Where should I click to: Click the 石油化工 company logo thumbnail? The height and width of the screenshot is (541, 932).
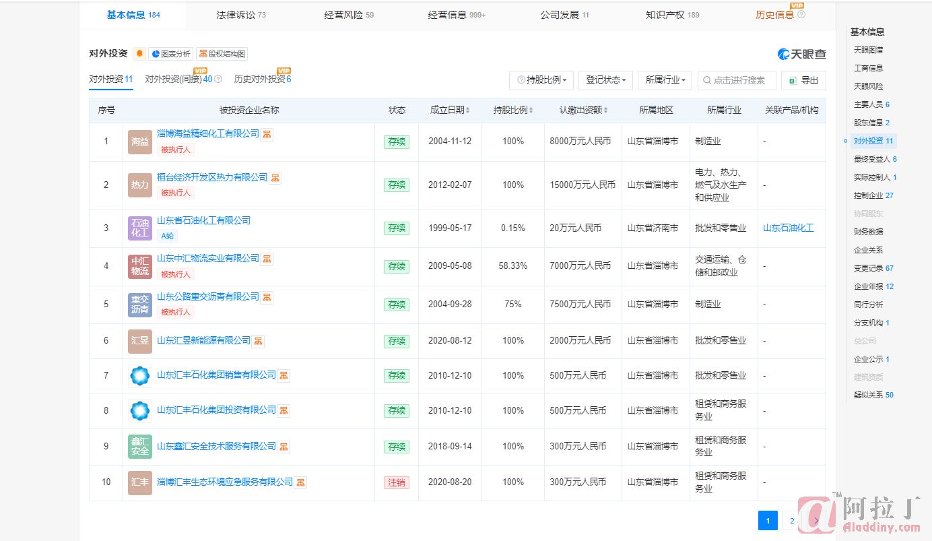pos(140,228)
